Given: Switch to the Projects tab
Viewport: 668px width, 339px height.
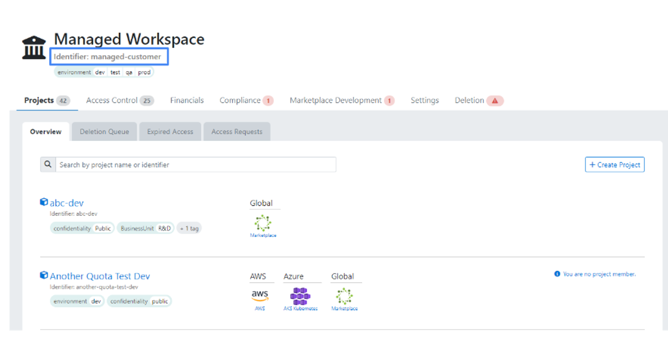Looking at the screenshot, I should 47,100.
